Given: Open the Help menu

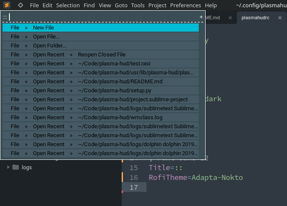Looking at the screenshot, I should 211,5.
